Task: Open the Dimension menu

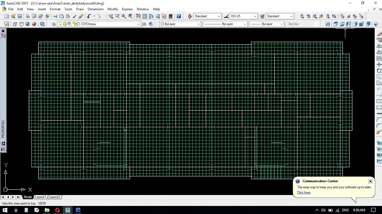Action: point(95,9)
